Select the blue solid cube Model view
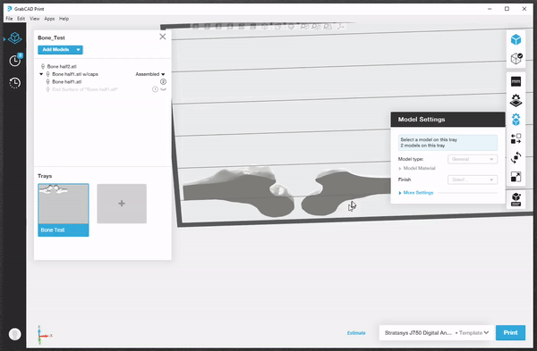 pyautogui.click(x=516, y=39)
